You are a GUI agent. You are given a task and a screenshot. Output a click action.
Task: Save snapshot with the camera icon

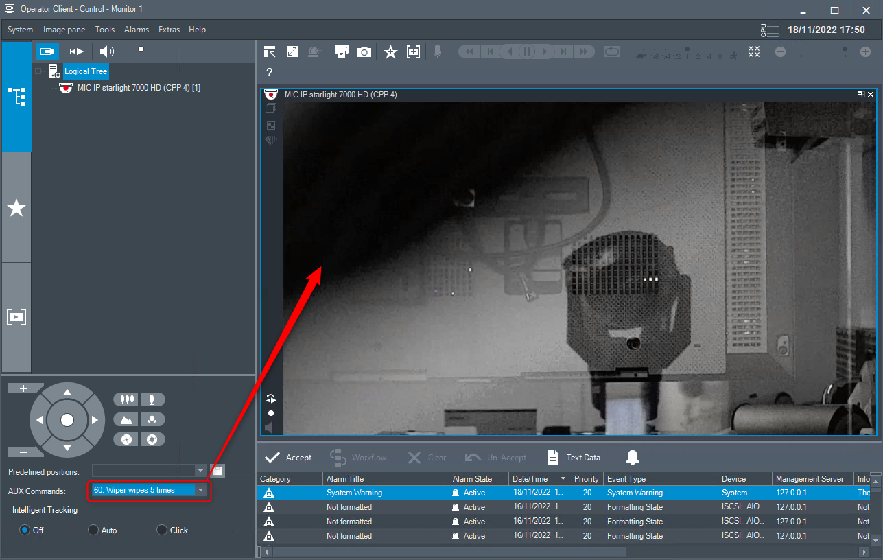pyautogui.click(x=364, y=51)
